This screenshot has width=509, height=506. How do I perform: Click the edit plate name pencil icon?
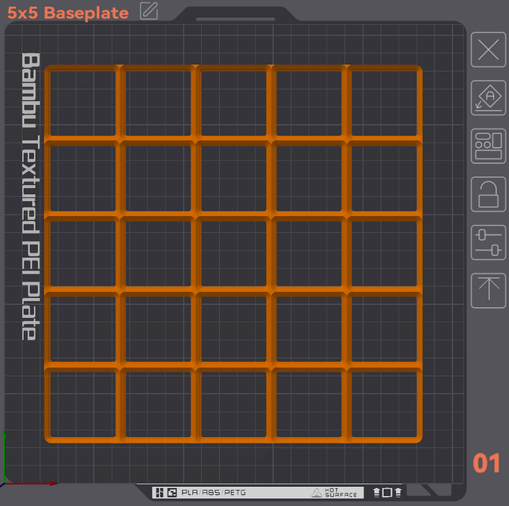[x=149, y=11]
